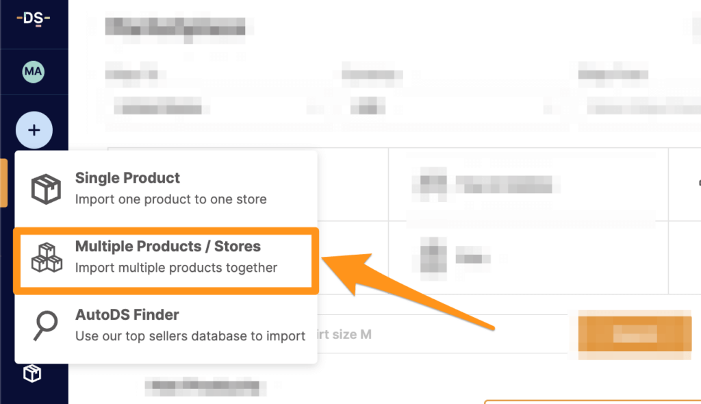Click the stacked cubes Multiple Products icon
The image size is (701, 404).
coord(46,259)
